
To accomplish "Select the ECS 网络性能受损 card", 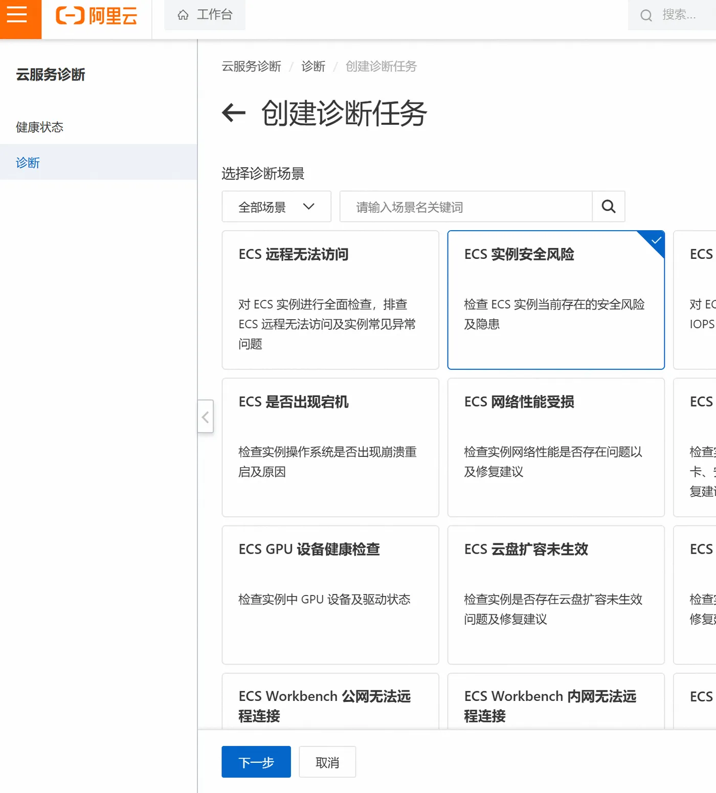I will 556,448.
